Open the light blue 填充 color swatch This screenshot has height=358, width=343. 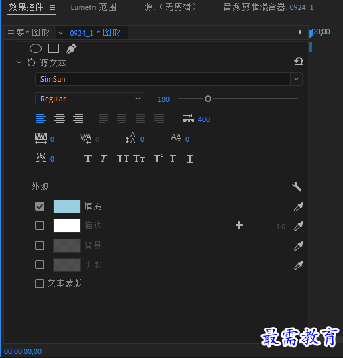point(67,206)
